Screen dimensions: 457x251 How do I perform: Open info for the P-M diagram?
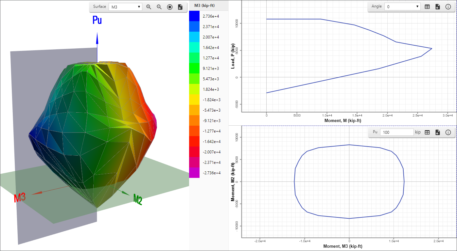click(448, 7)
